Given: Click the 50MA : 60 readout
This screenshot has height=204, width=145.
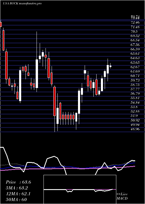Looking at the screenshot, I should coord(16,200).
